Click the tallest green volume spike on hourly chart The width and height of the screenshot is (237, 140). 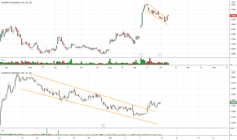pyautogui.click(x=47, y=132)
